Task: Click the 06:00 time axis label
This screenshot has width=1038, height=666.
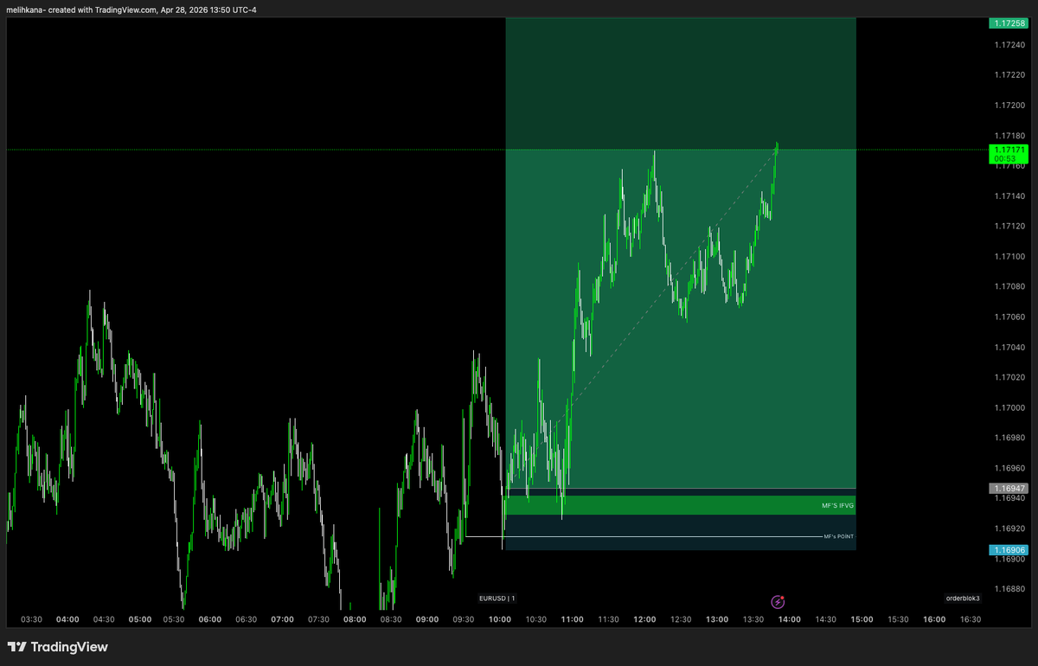Action: coord(210,619)
